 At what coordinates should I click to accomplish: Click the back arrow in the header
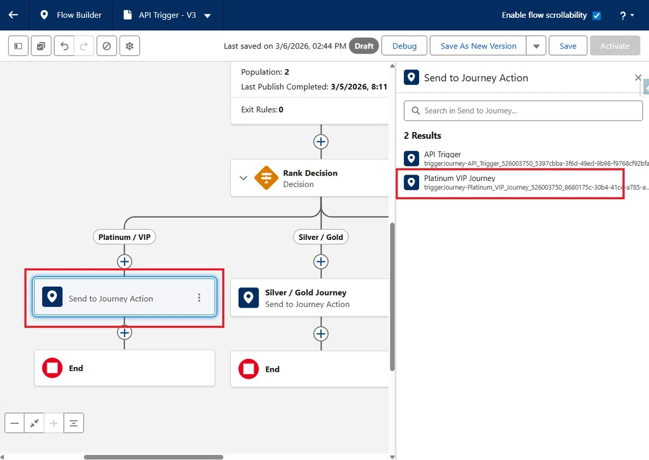tap(14, 15)
